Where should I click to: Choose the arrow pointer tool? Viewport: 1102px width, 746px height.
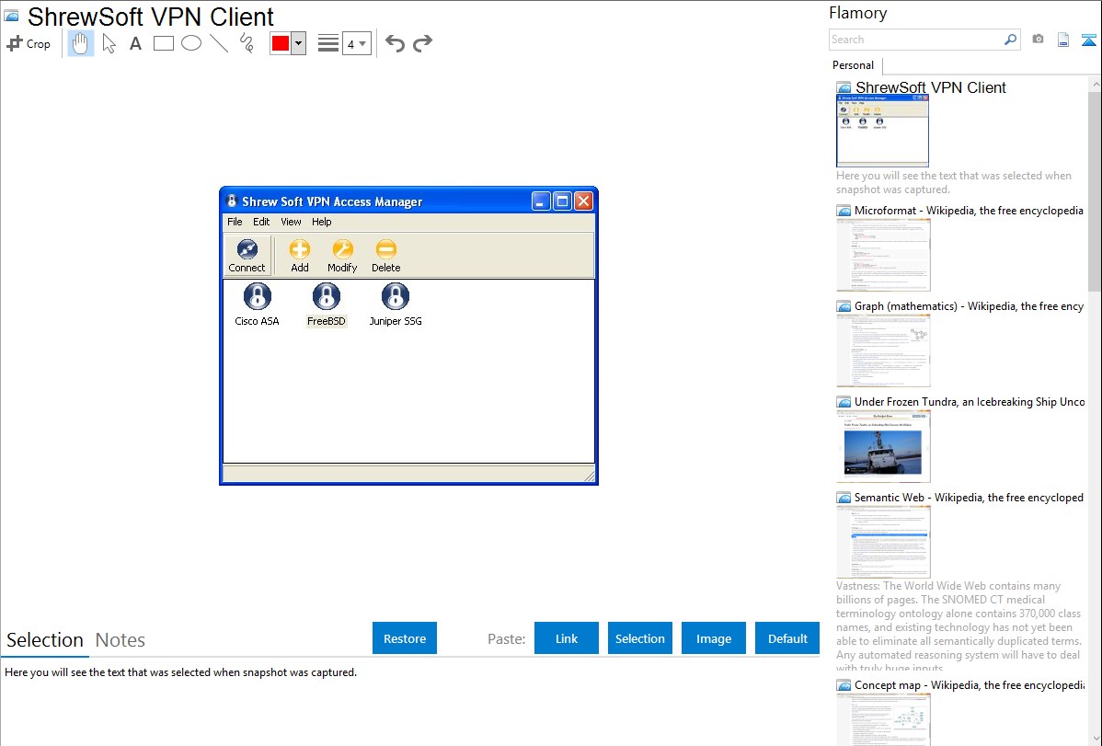click(109, 43)
